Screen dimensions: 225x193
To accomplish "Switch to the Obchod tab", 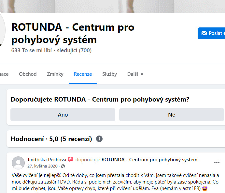I will 28,74.
